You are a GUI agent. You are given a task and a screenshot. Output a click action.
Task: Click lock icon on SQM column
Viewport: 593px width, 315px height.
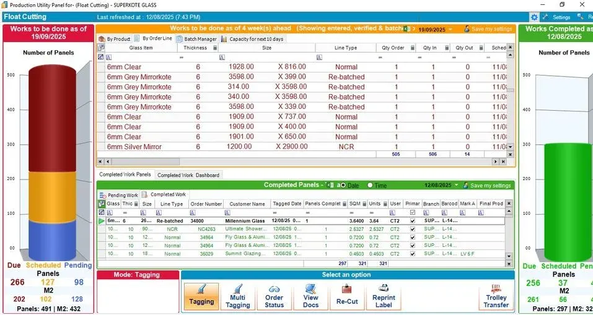click(364, 204)
